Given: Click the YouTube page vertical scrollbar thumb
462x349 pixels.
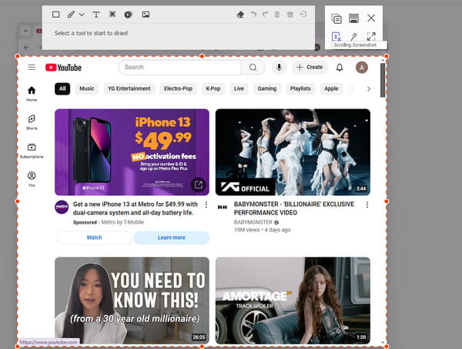Looking at the screenshot, I should [x=383, y=80].
